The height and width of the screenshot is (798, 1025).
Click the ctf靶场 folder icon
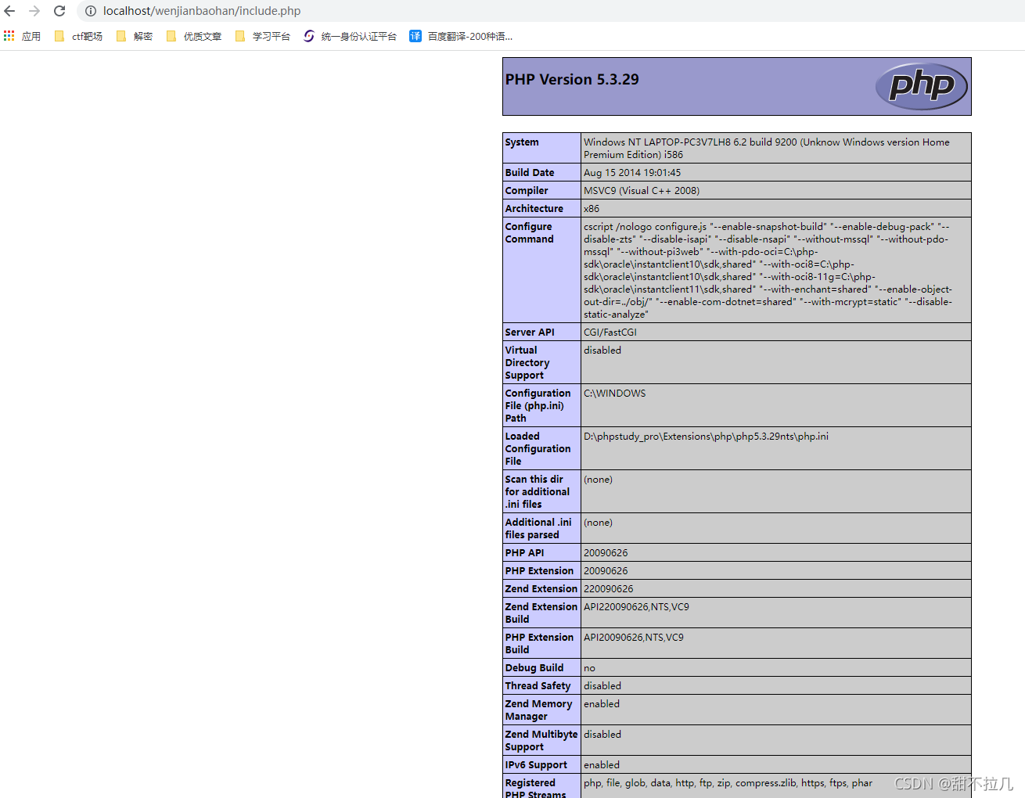(59, 36)
